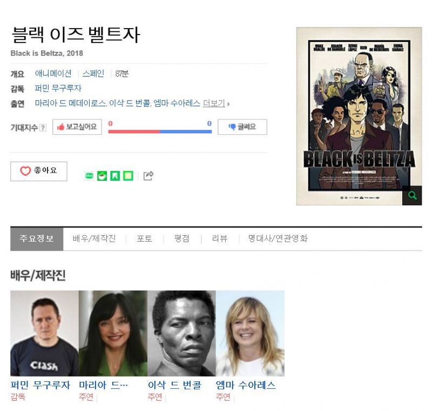The width and height of the screenshot is (432, 411).
Task: Click the green memo share icon
Action: [x=128, y=176]
